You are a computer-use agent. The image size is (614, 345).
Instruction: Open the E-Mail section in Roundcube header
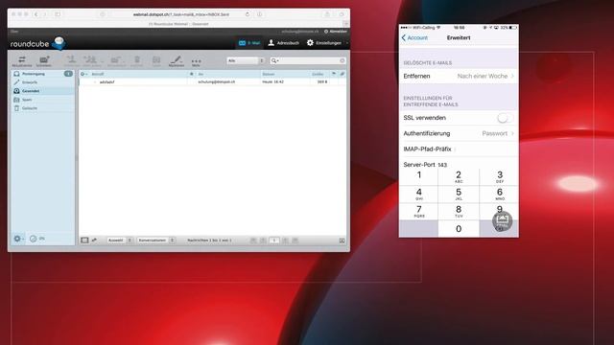click(x=249, y=43)
